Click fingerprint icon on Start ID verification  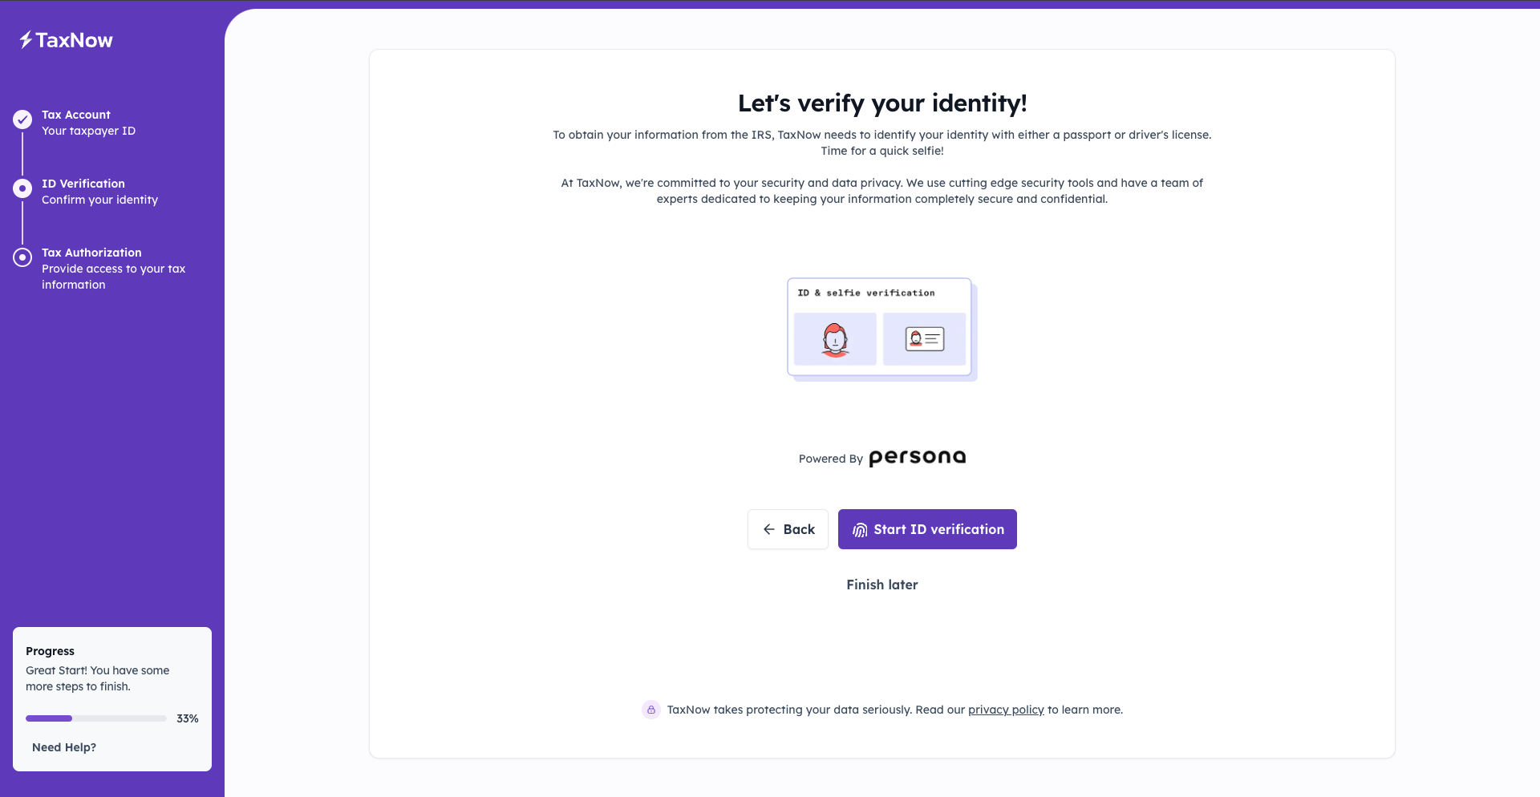860,530
